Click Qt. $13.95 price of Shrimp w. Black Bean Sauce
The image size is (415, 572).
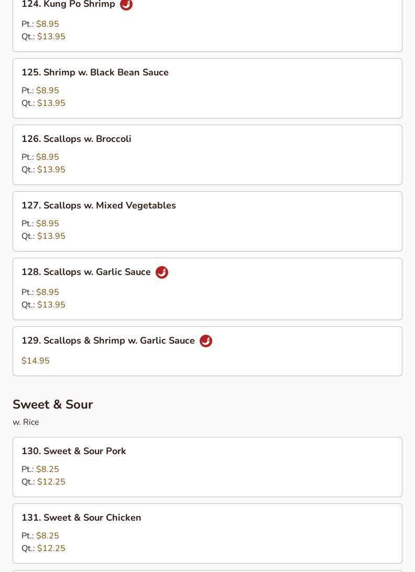pyautogui.click(x=43, y=103)
